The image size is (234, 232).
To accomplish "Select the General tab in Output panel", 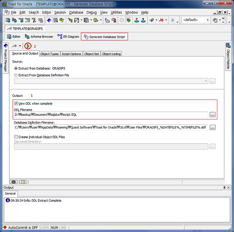I will pyautogui.click(x=10, y=194).
